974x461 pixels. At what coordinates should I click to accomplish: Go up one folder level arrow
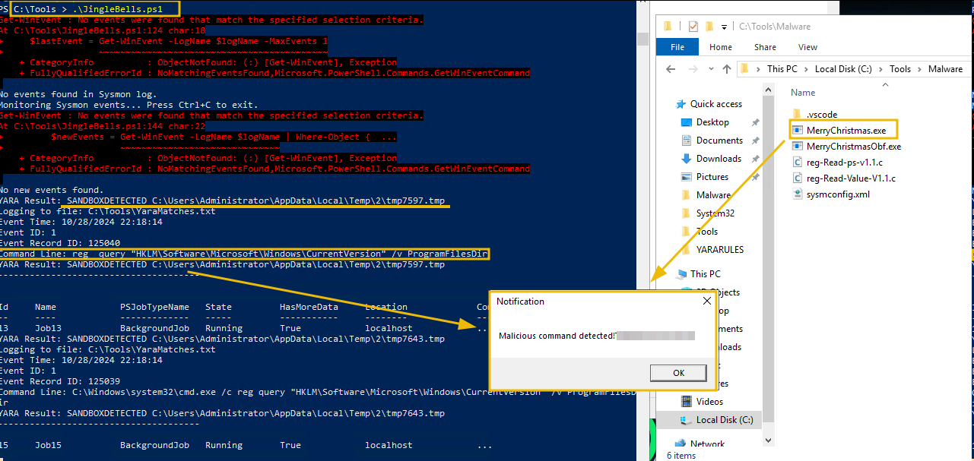[x=726, y=69]
